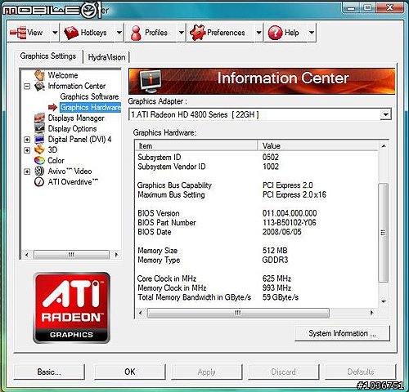Click the Help question mark icon
This screenshot has height=392, width=409.
click(x=275, y=33)
